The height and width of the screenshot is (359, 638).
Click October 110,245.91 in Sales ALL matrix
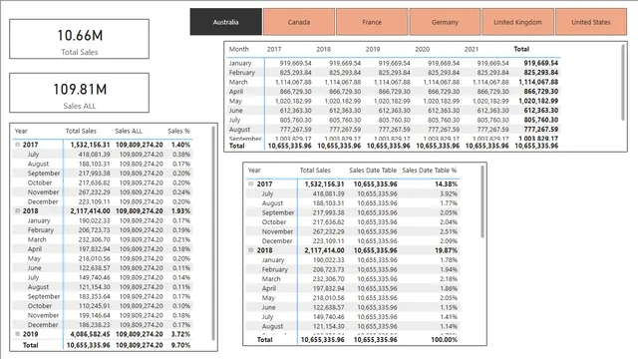(94, 306)
